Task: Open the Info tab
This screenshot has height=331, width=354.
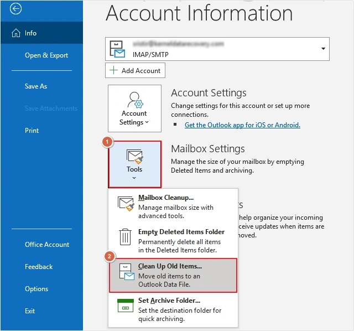Action: tap(42, 33)
